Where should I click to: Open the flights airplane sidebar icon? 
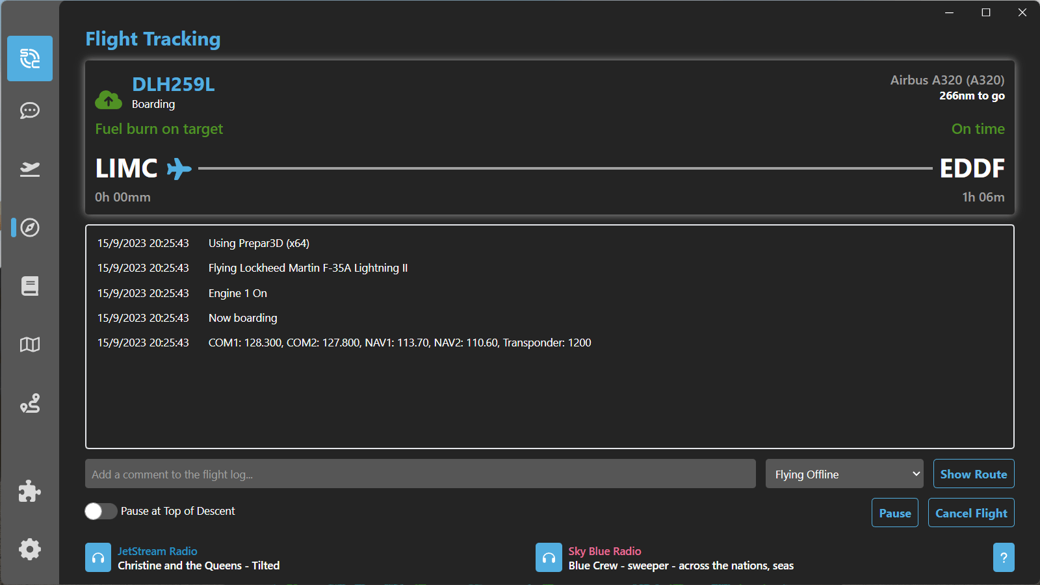[30, 169]
